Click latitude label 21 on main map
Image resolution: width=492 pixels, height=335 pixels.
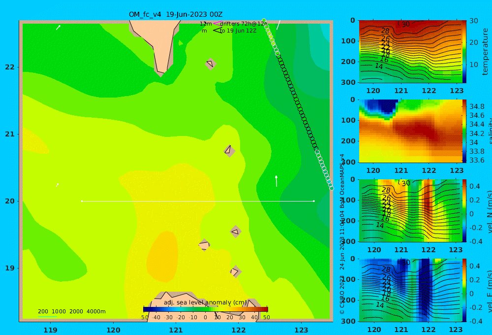coord(10,134)
